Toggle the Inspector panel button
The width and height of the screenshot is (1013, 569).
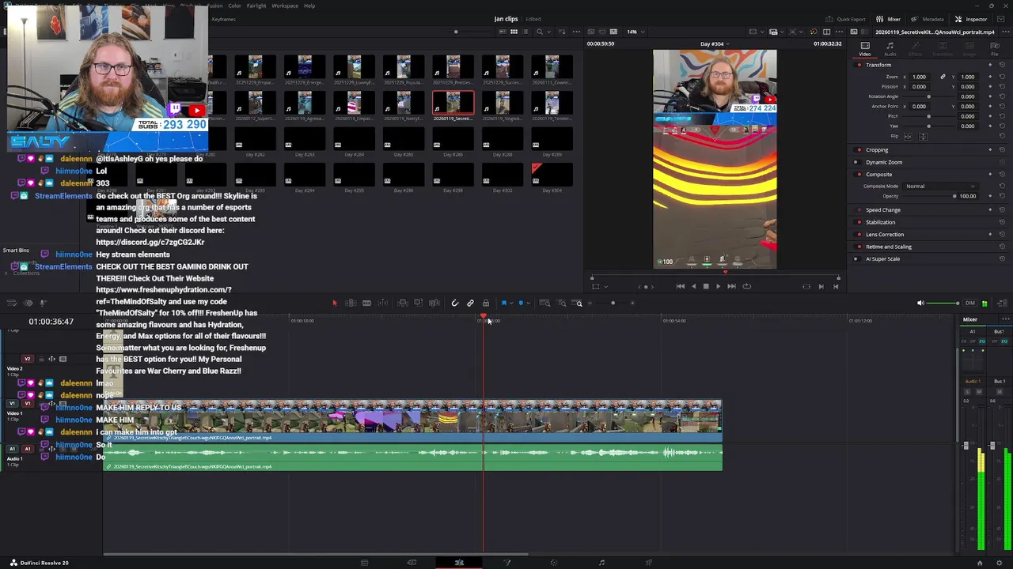971,19
